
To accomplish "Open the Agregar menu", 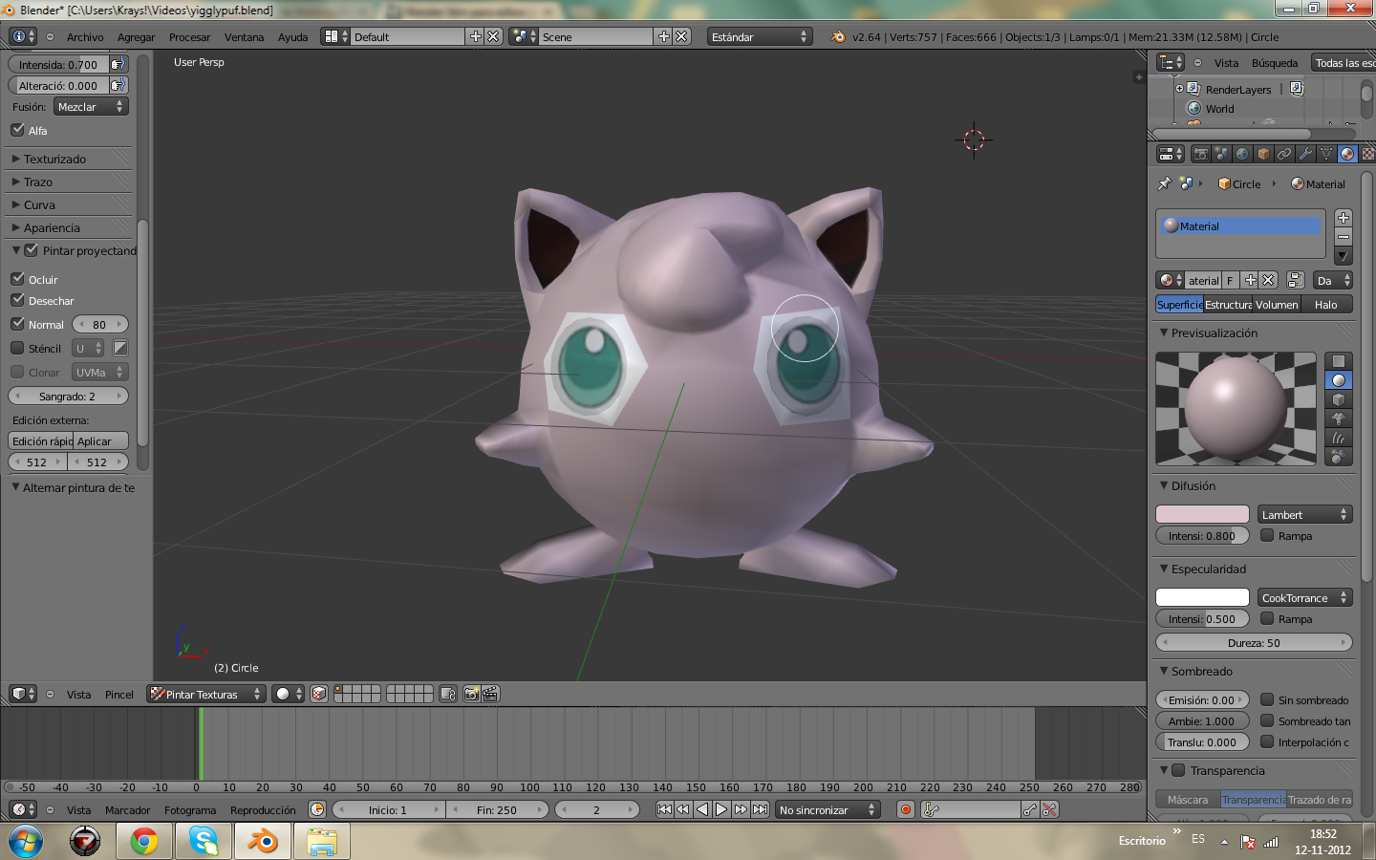I will click(x=136, y=37).
